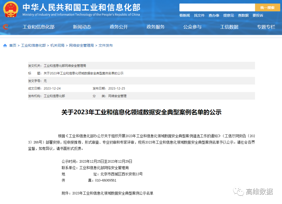
Task: Go to 首页 in the breadcrumb
Action: point(13,45)
